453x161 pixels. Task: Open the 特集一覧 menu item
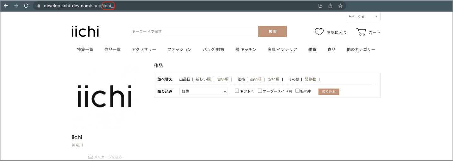85,49
